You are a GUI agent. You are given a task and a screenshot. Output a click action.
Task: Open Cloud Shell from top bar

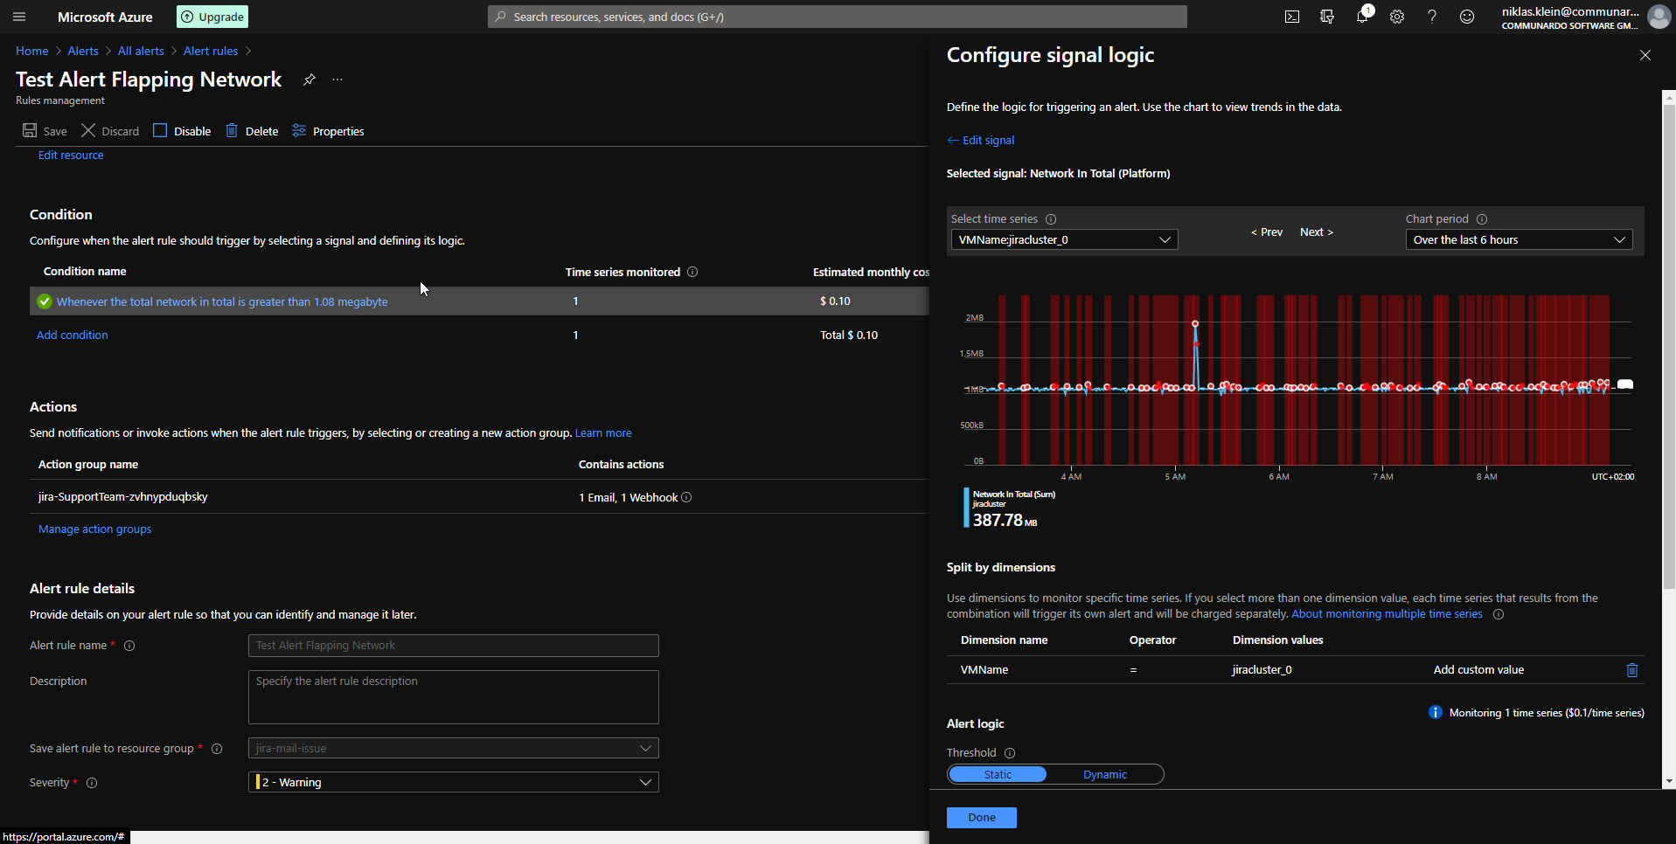[1292, 17]
